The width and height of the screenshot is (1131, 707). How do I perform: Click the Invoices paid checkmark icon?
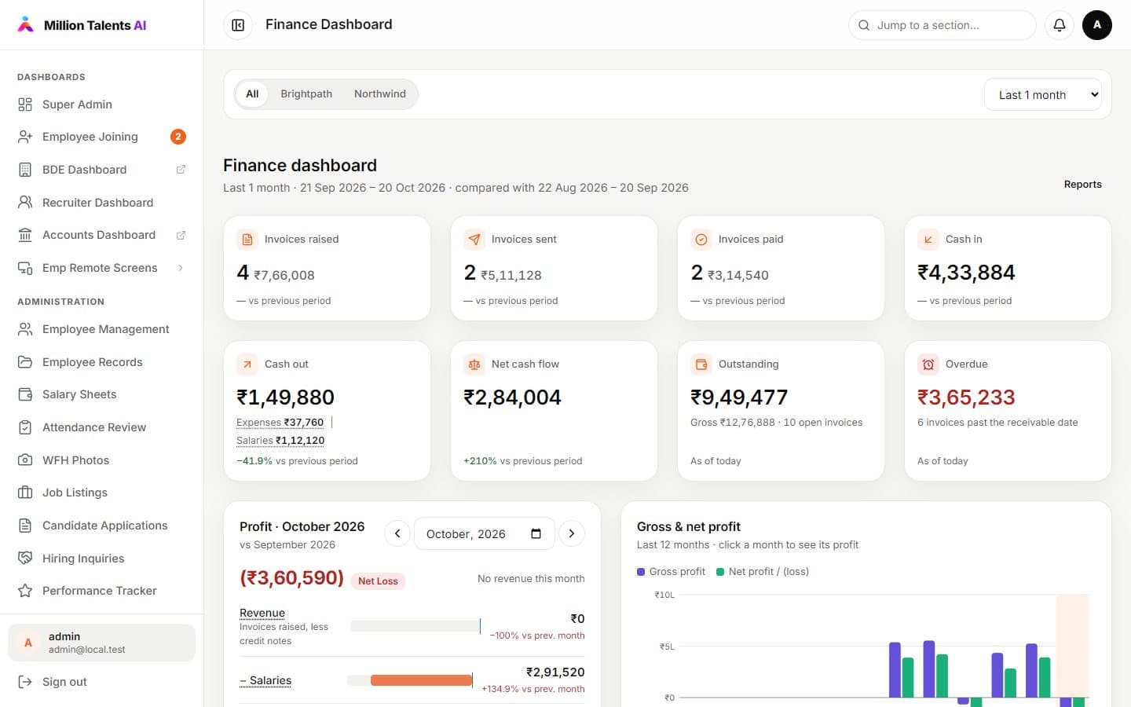pos(701,240)
